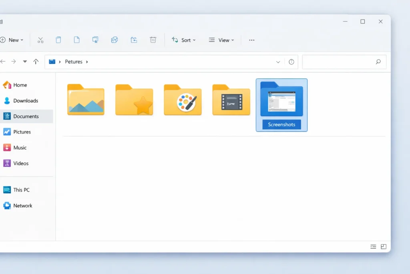Viewport: 410px width, 274px height.
Task: Navigate back using the back arrow
Action: pos(4,61)
